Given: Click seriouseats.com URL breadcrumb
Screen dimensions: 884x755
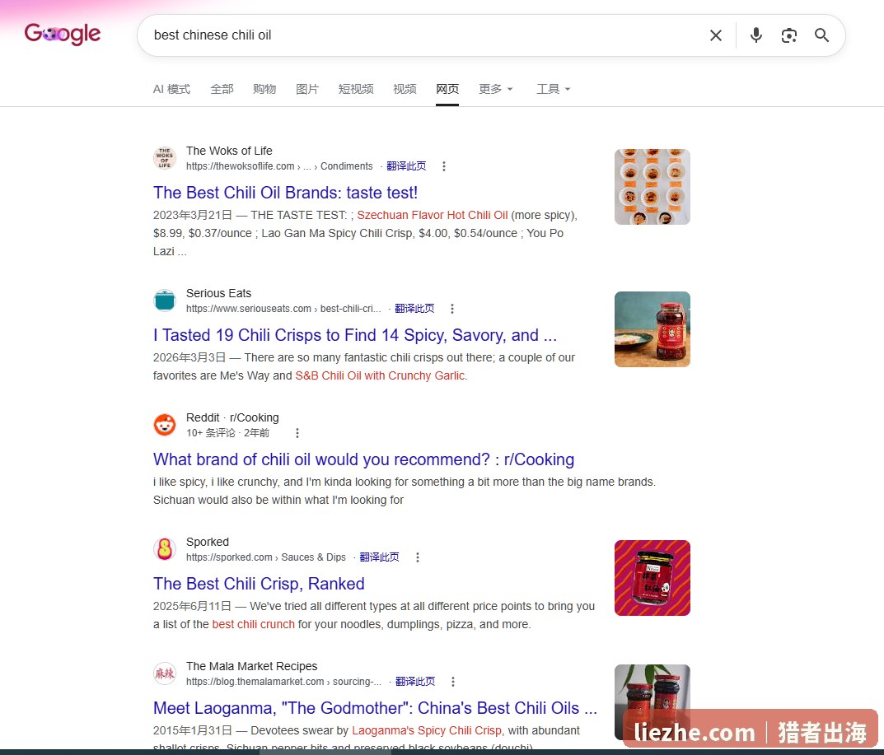Looking at the screenshot, I should (283, 309).
